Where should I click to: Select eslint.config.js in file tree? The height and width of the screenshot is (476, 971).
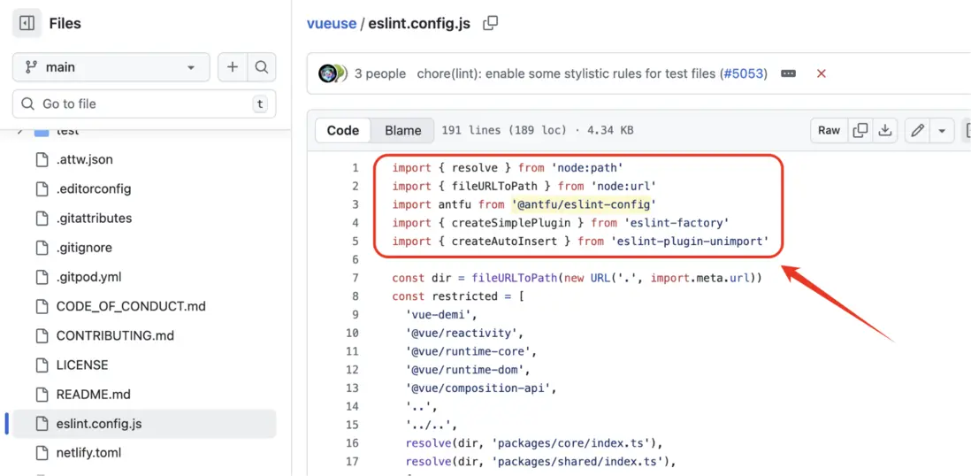(x=143, y=424)
